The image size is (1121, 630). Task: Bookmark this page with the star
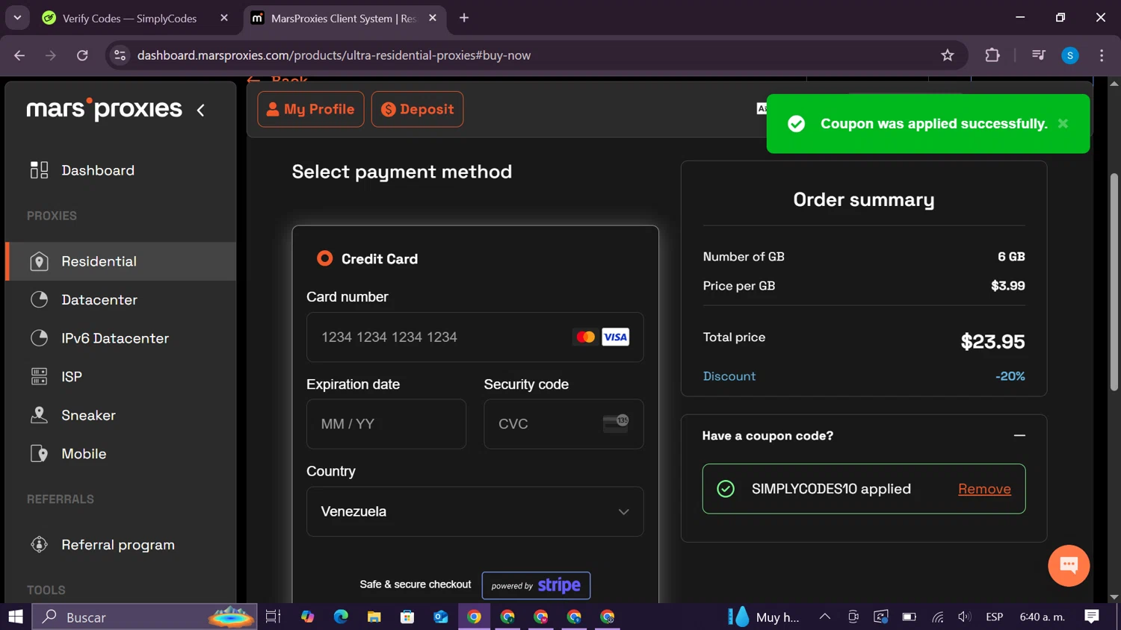(x=948, y=55)
